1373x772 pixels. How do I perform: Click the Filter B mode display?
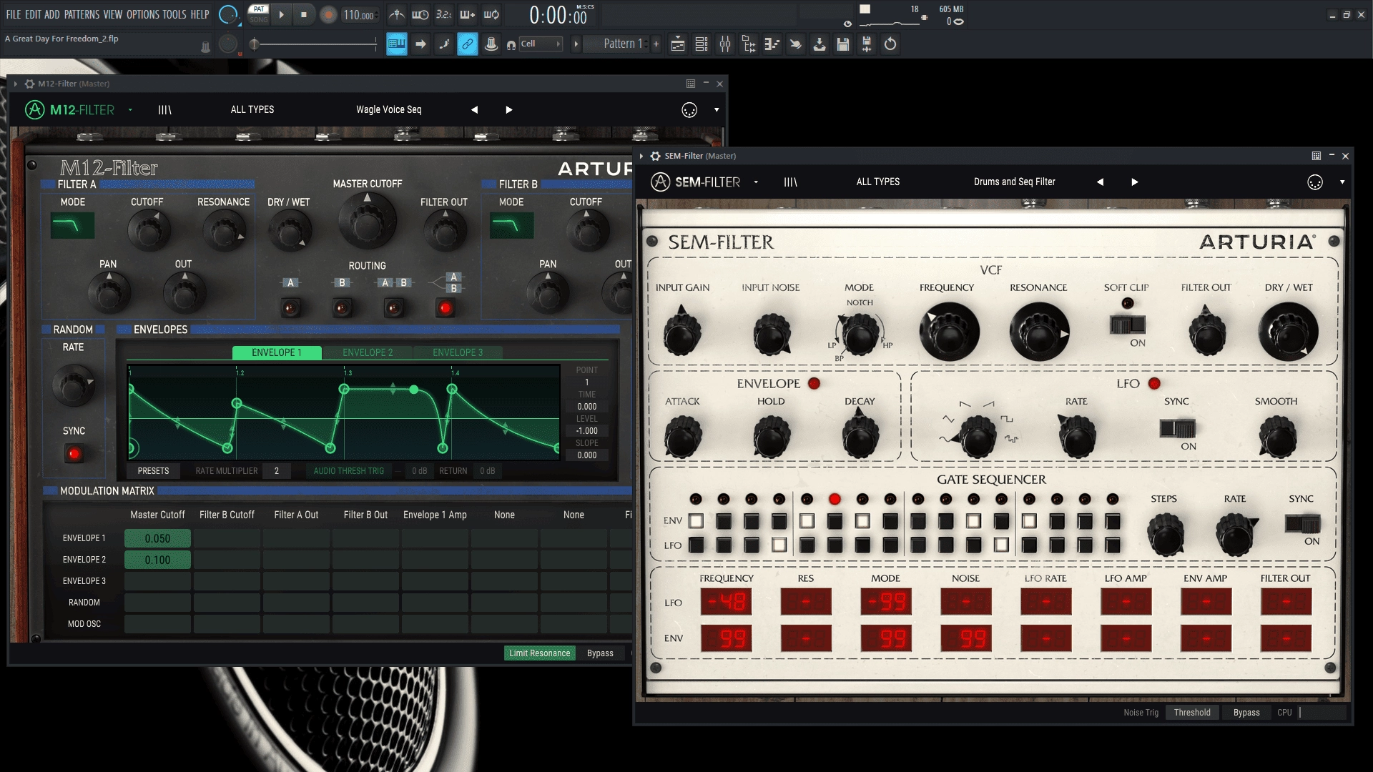(511, 226)
